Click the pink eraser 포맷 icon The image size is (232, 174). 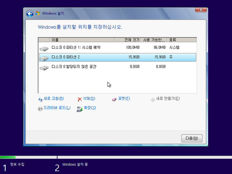point(114,100)
